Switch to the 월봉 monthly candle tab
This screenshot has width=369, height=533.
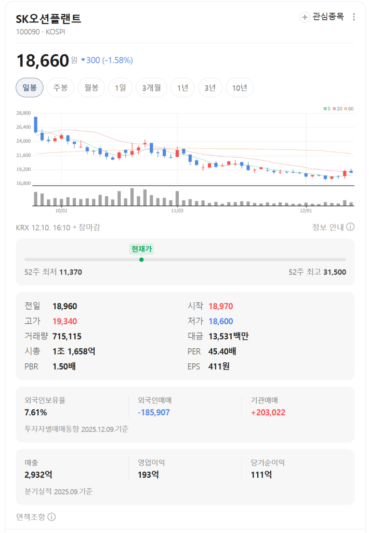[x=91, y=87]
